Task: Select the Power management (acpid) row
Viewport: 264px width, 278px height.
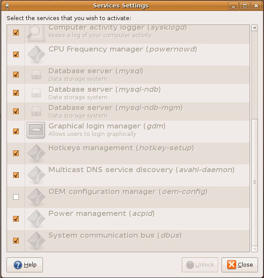Action: (x=131, y=219)
